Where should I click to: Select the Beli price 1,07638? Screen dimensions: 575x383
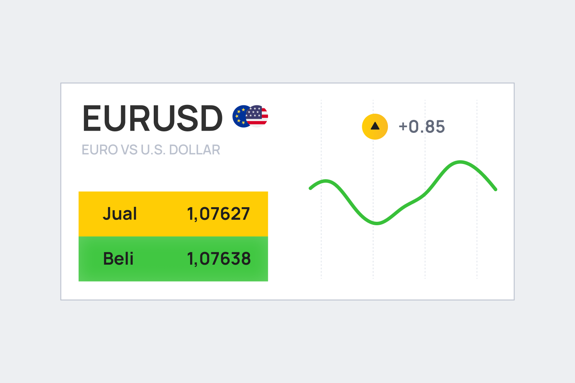(x=219, y=259)
